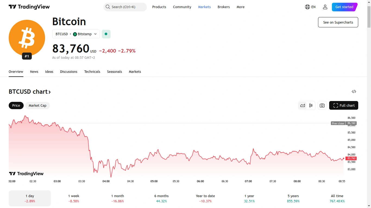The image size is (371, 208).
Task: Switch to the Technicals tab
Action: pos(92,72)
